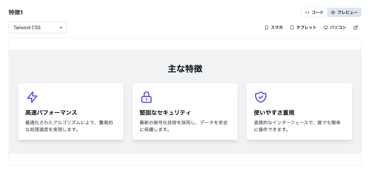This screenshot has height=172, width=369.
Task: Switch to the コード view
Action: point(314,12)
